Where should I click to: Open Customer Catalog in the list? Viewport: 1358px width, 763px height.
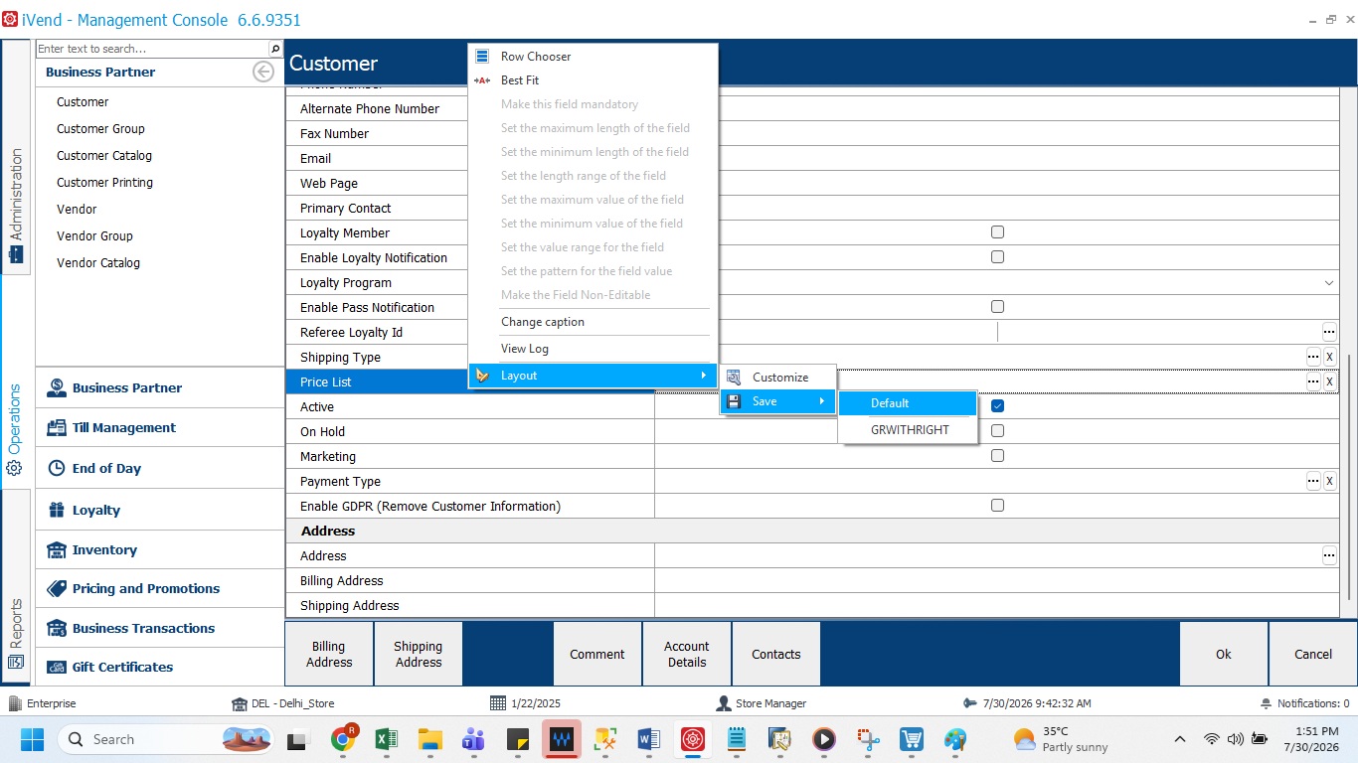click(x=104, y=156)
